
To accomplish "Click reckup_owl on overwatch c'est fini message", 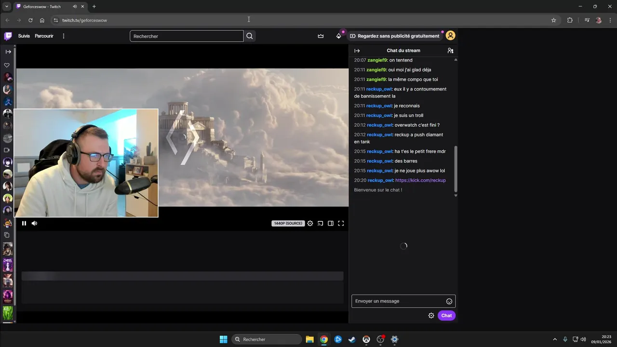I will (x=379, y=125).
